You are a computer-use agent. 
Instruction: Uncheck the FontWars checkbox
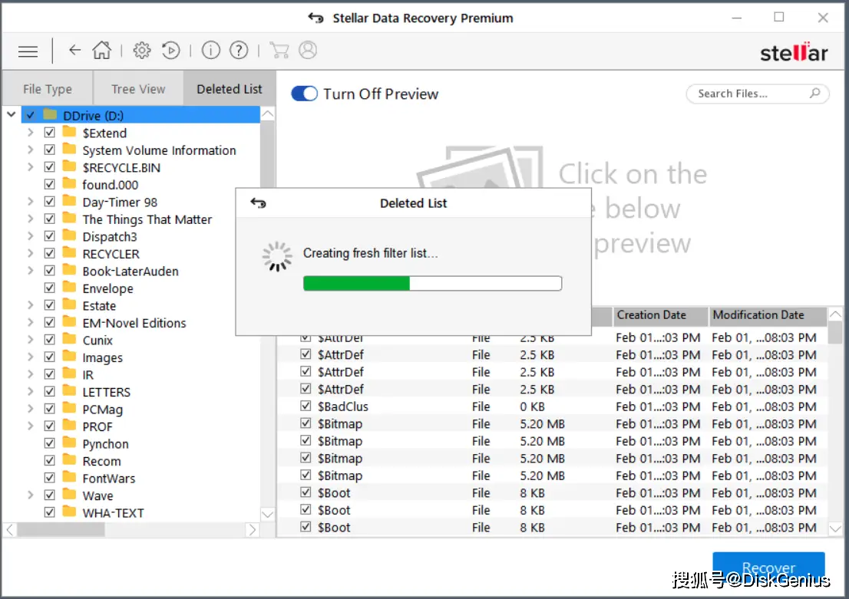pos(49,478)
